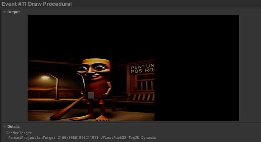Select the RenderTarget text line
261x142 pixels.
point(19,133)
